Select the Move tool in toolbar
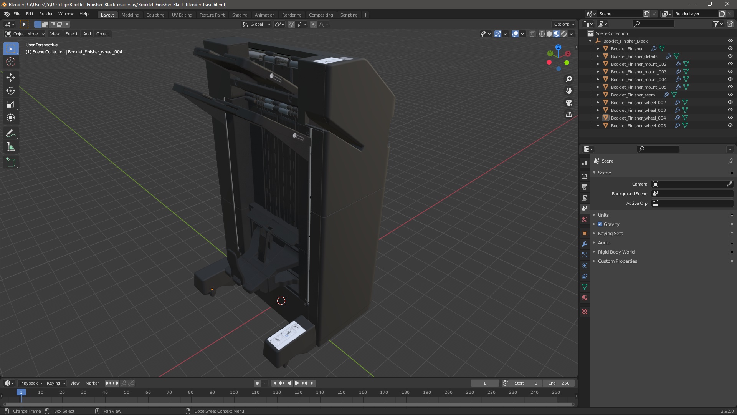This screenshot has width=737, height=415. click(x=11, y=77)
